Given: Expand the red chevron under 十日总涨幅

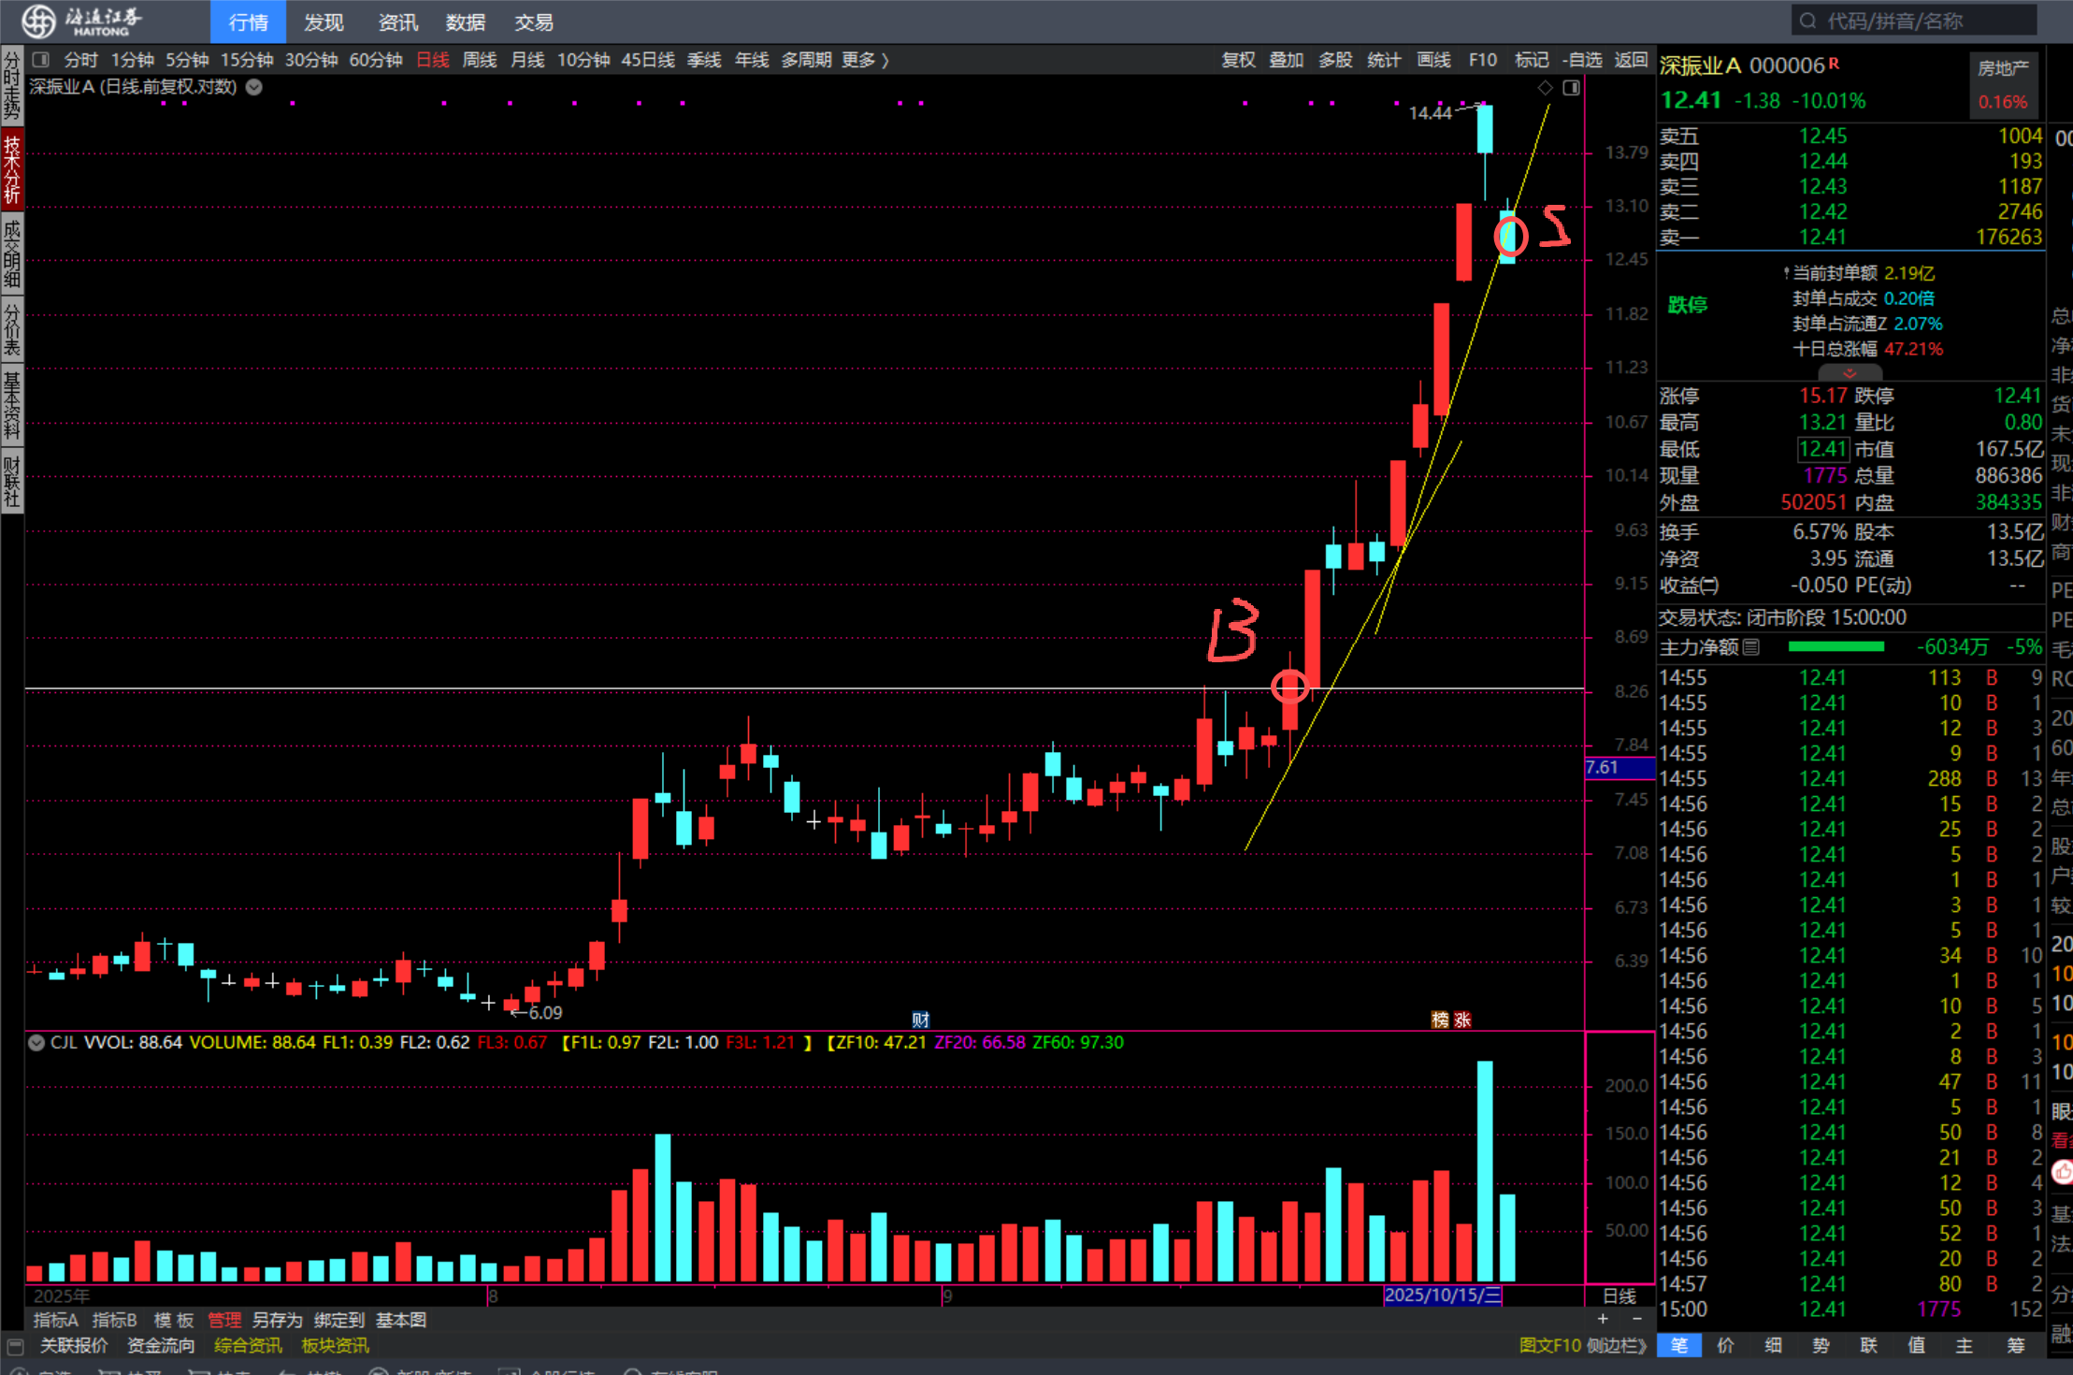Looking at the screenshot, I should (x=1849, y=372).
